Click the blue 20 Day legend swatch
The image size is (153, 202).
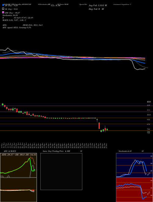(3, 5)
